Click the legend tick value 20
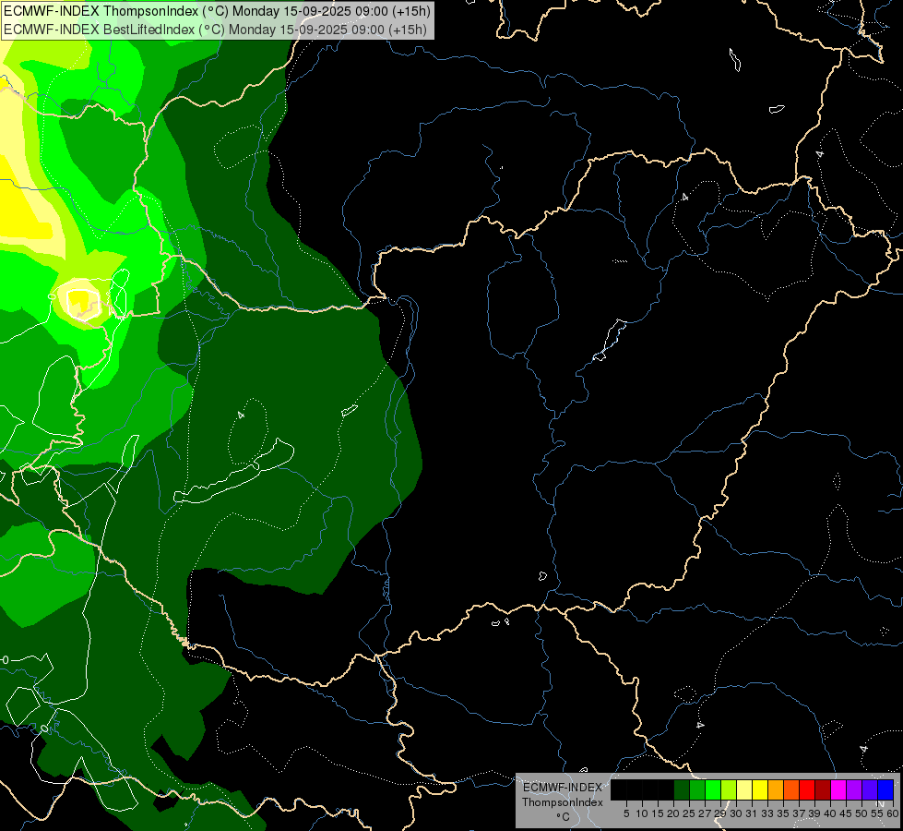 coord(673,813)
